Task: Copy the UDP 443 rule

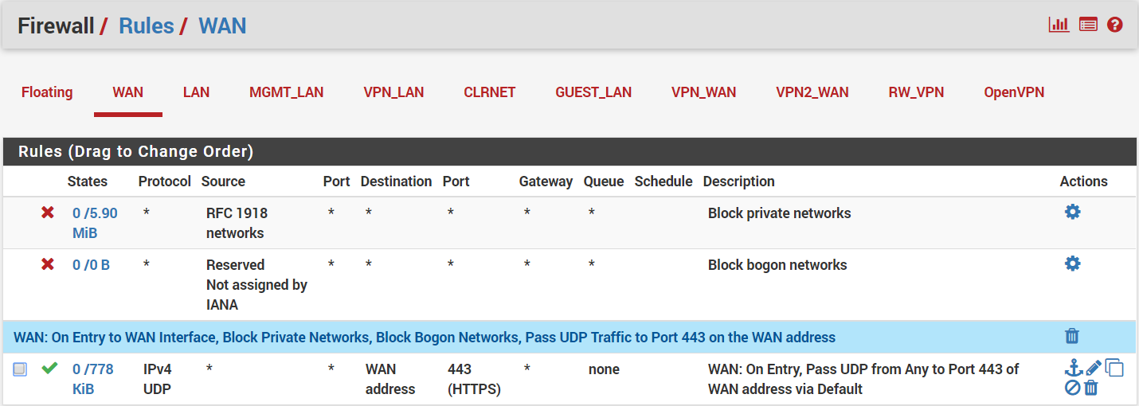Action: click(1114, 369)
